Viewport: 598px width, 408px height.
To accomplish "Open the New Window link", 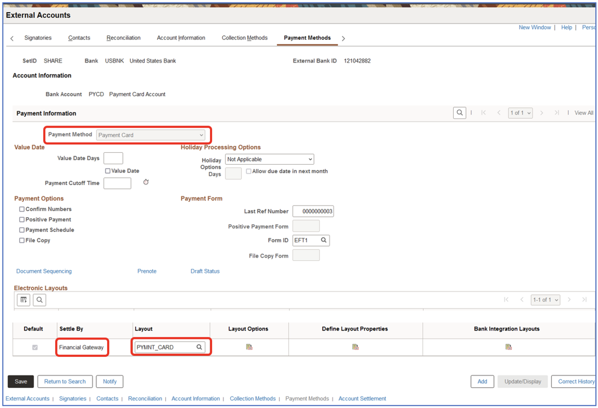I will [x=535, y=27].
